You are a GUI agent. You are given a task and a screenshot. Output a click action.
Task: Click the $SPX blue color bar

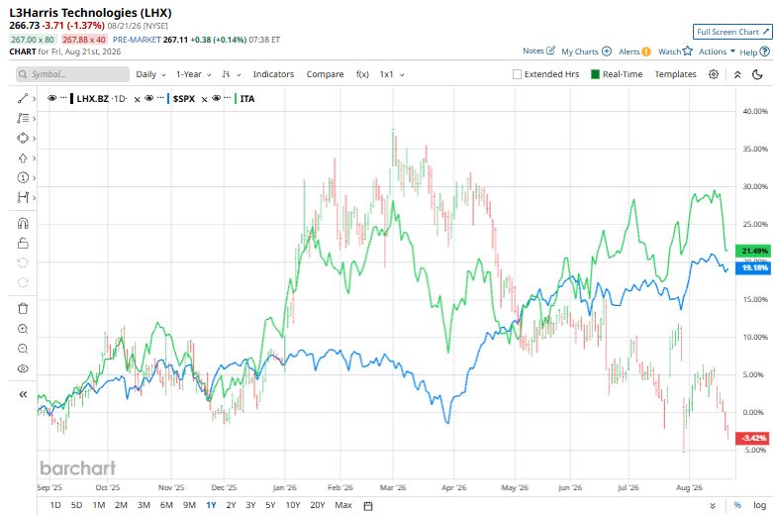coord(168,99)
